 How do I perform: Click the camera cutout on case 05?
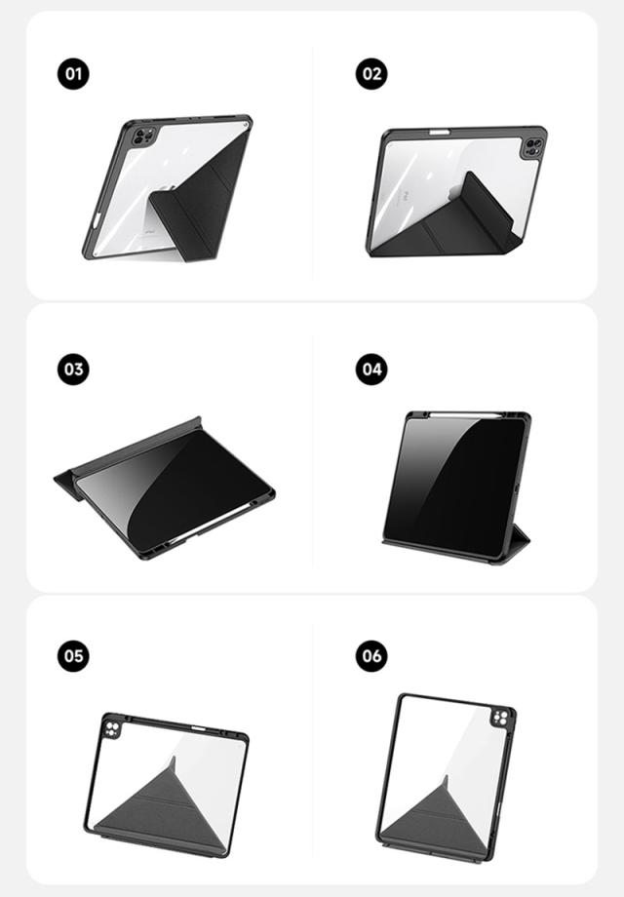point(111,727)
